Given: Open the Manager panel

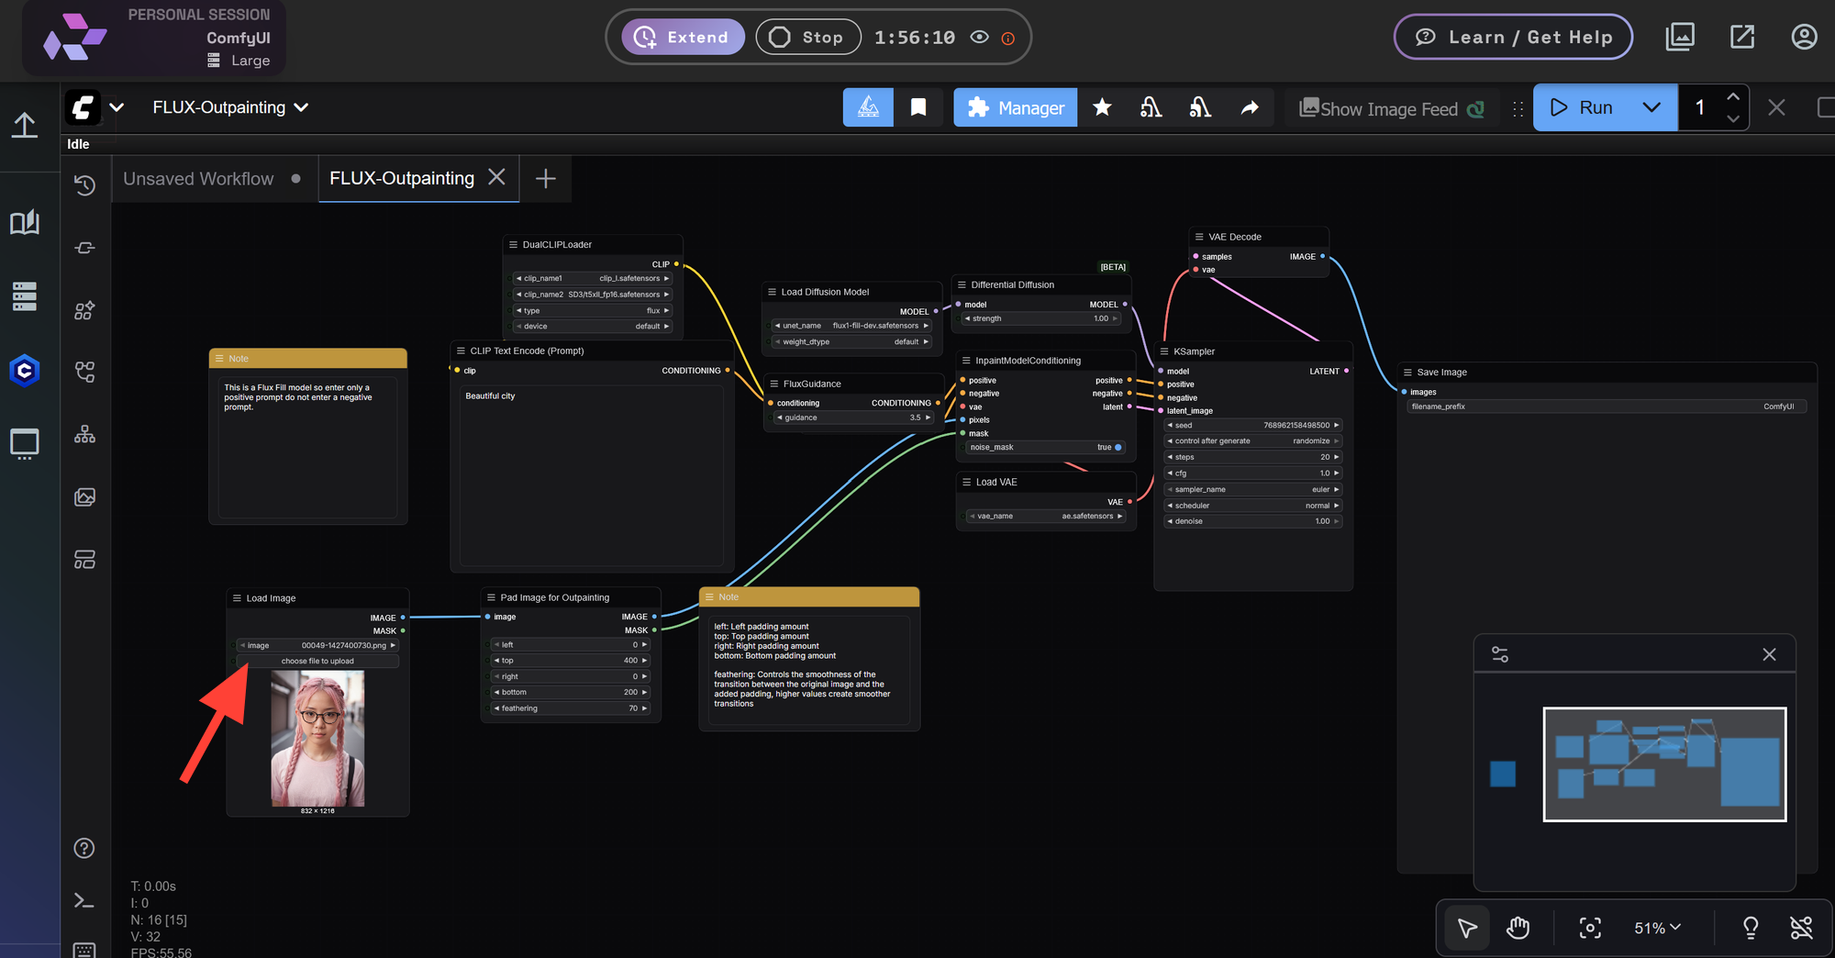Looking at the screenshot, I should [x=1015, y=107].
